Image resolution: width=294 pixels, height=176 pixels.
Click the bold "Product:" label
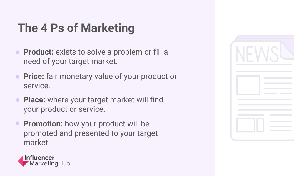[39, 52]
